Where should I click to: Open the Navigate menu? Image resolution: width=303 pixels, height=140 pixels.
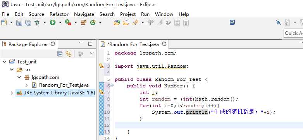[84, 14]
